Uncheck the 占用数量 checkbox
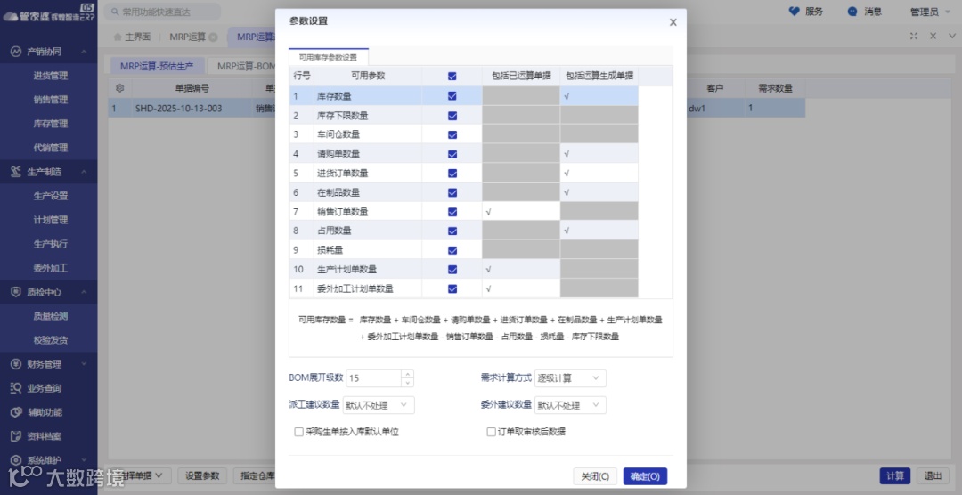The image size is (962, 495). pos(452,231)
